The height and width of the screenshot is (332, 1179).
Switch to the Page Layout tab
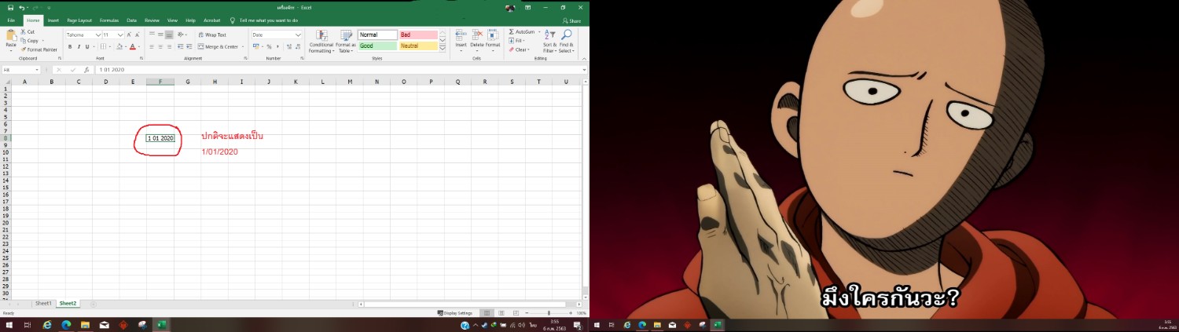click(x=79, y=20)
